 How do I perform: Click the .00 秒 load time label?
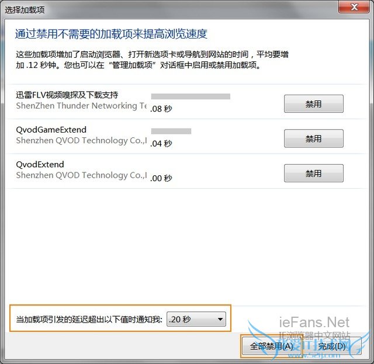pos(161,178)
